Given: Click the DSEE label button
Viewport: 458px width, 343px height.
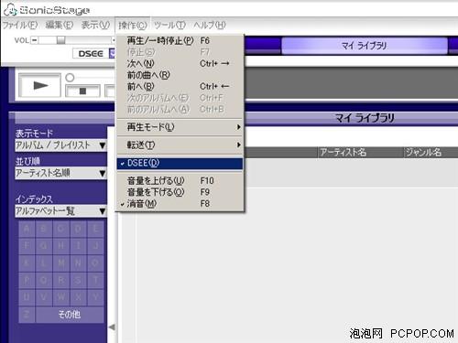Looking at the screenshot, I should click(x=91, y=54).
